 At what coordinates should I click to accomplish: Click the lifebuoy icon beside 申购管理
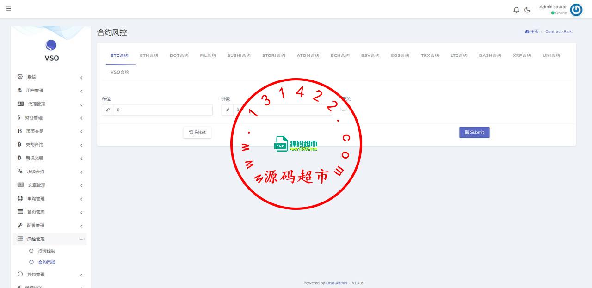pyautogui.click(x=20, y=198)
